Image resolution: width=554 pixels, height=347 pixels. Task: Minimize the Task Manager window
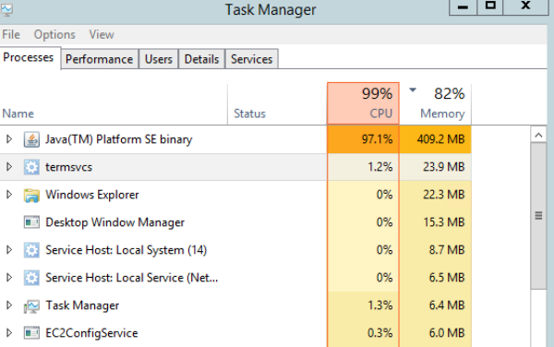coord(463,7)
